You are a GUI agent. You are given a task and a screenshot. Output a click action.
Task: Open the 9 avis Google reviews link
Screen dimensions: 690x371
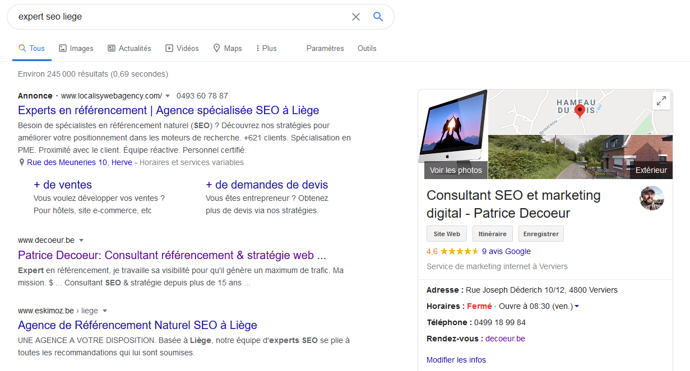coord(506,251)
